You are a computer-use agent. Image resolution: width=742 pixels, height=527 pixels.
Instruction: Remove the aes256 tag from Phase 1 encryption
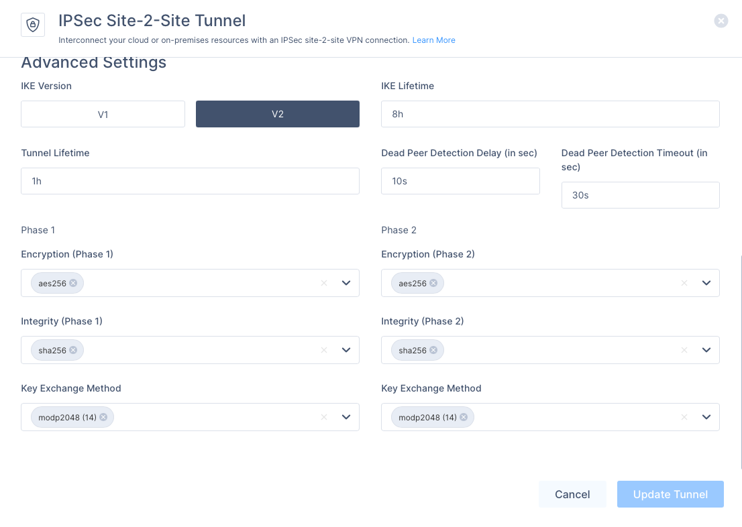tap(73, 283)
